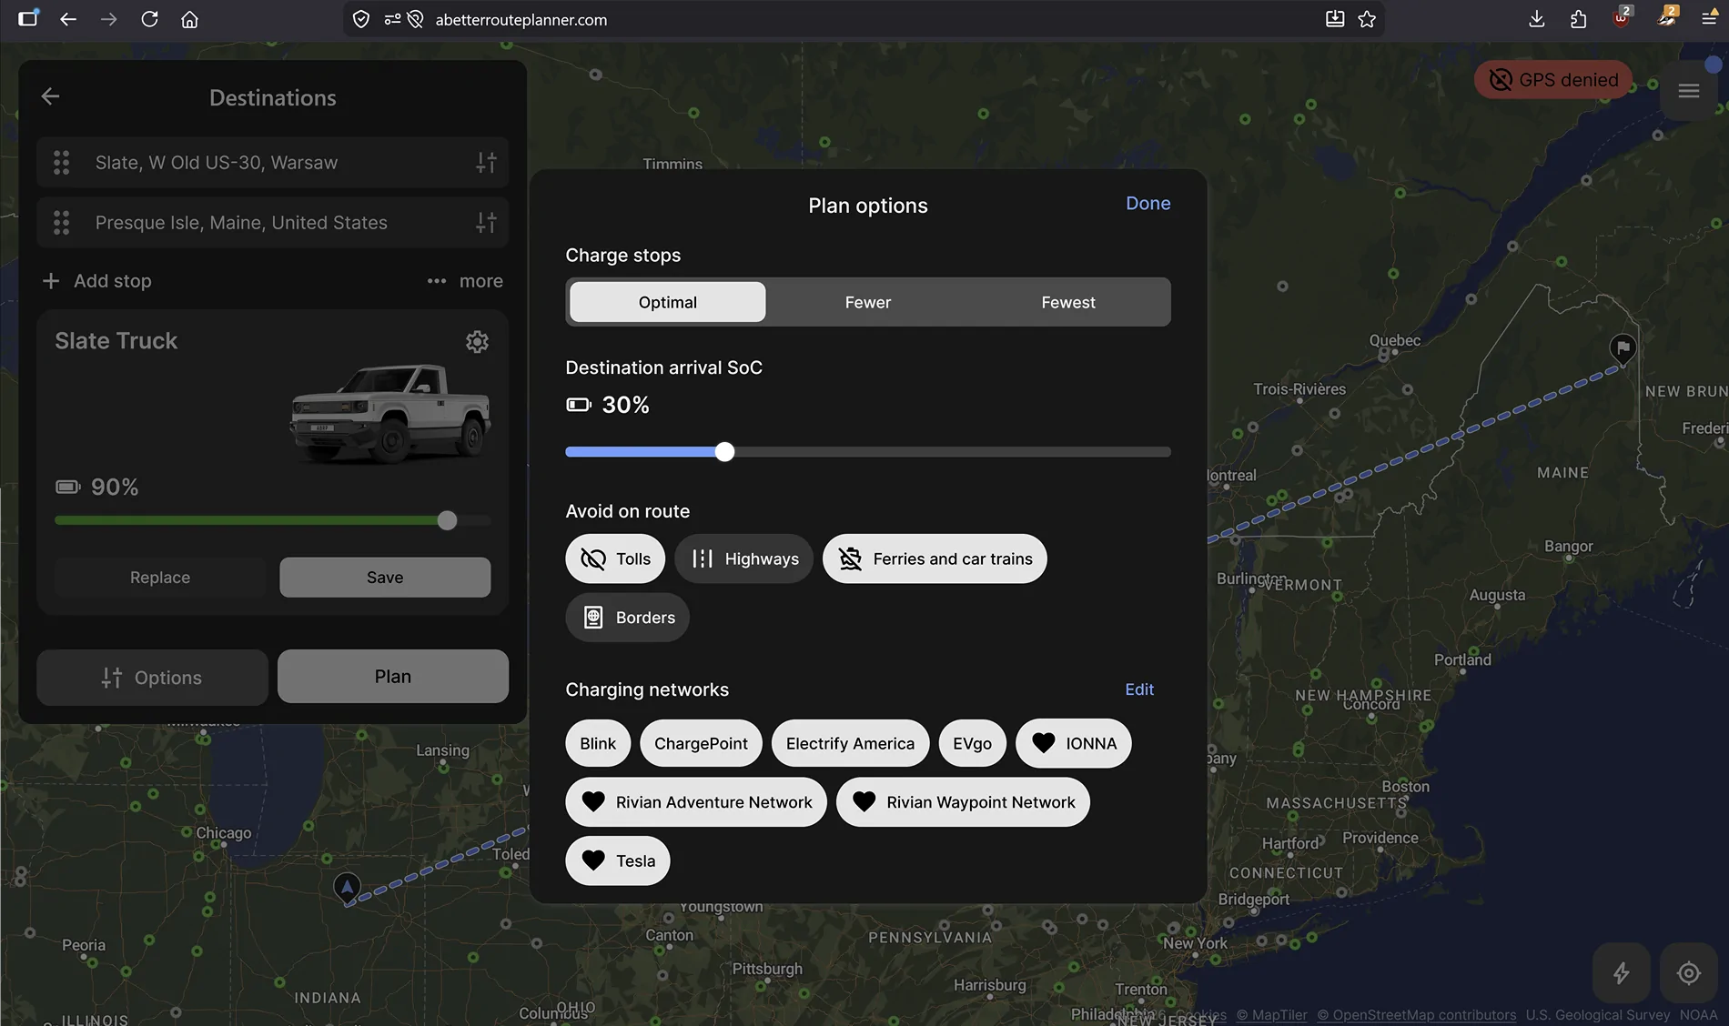
Task: Open waypoint options for Slate, W Old US-30
Action: click(486, 163)
